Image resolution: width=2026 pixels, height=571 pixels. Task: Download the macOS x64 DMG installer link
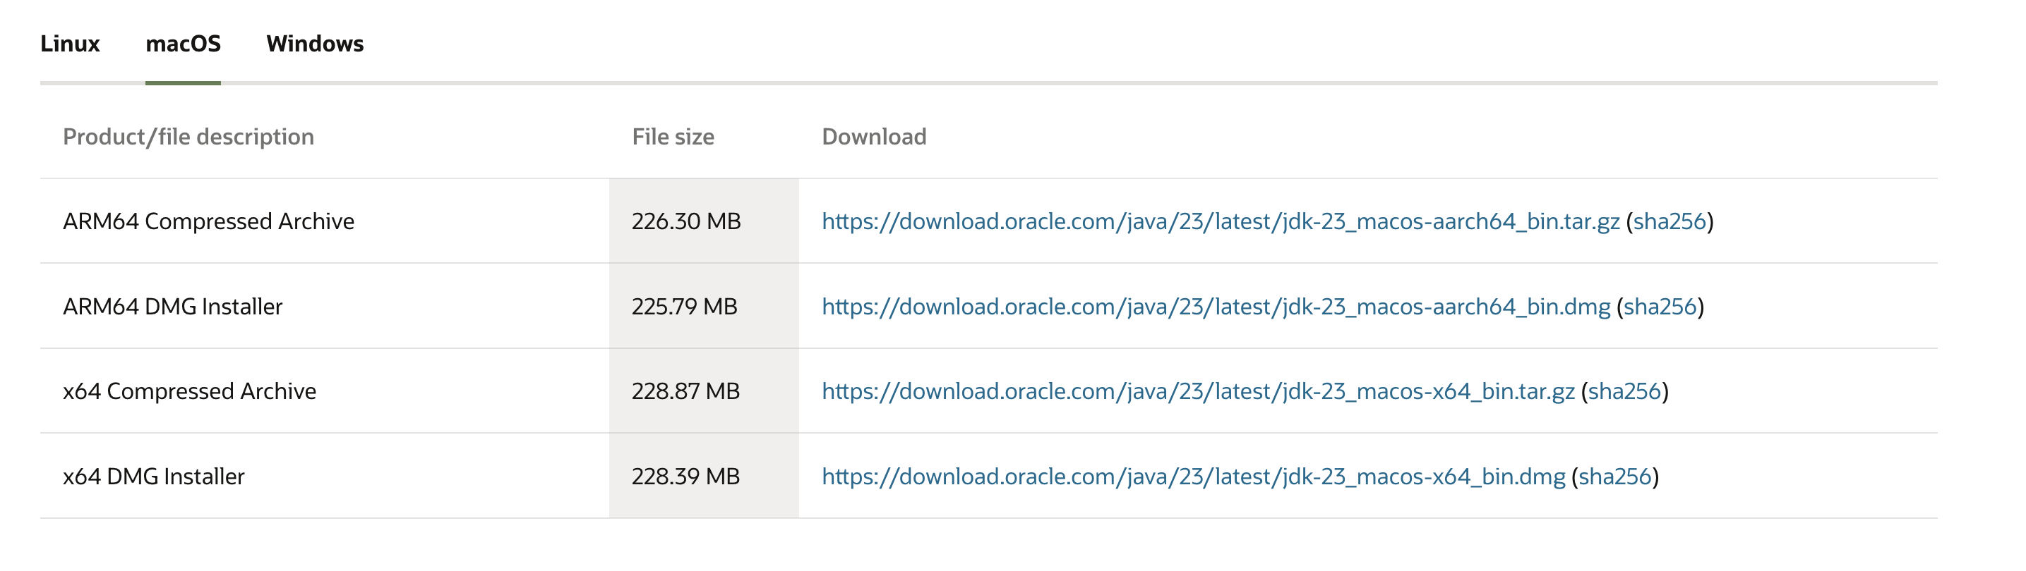point(1194,477)
